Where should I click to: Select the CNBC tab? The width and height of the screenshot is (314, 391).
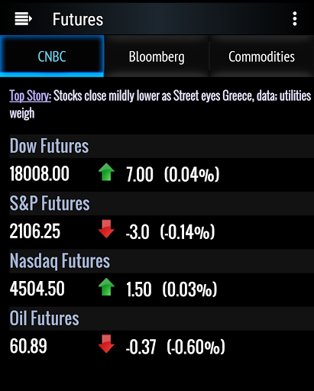tap(52, 57)
